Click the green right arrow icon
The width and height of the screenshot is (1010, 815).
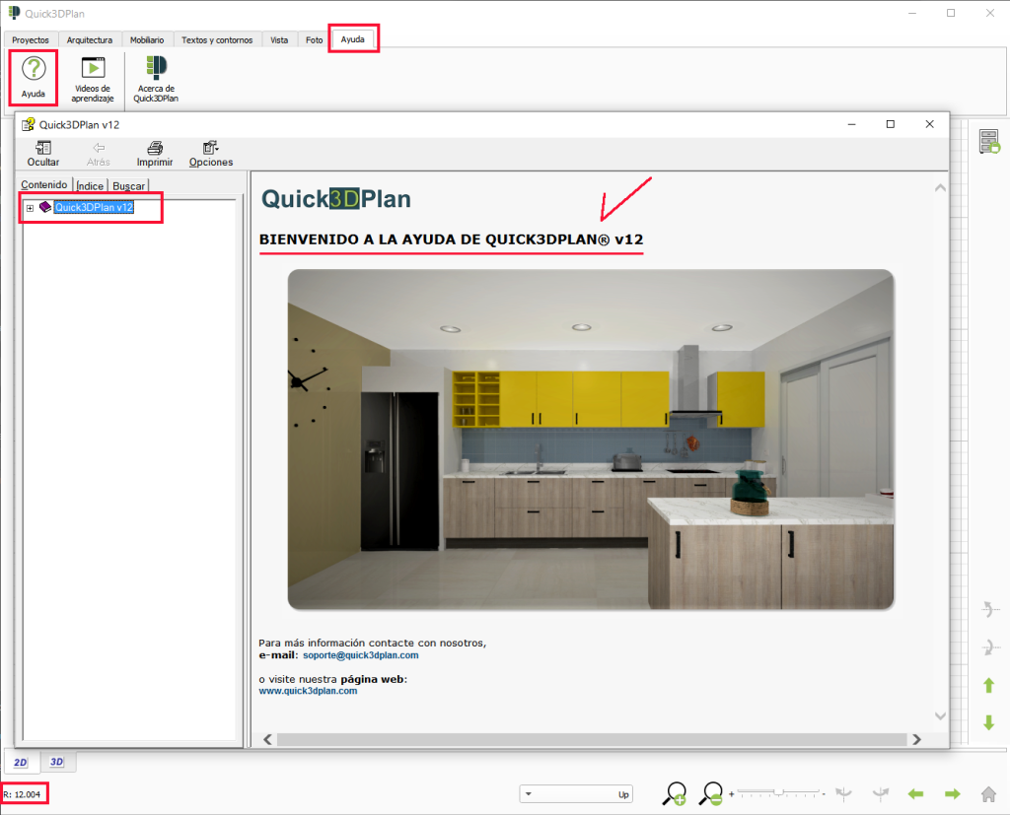point(953,794)
